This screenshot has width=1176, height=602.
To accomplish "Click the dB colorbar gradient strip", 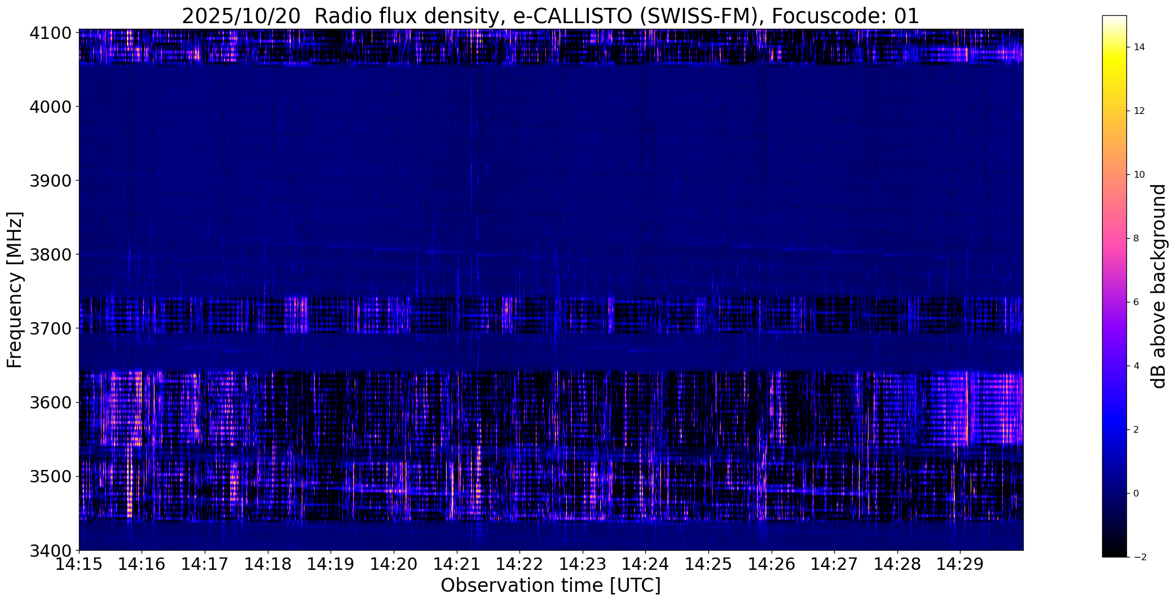I will 1115,286.
